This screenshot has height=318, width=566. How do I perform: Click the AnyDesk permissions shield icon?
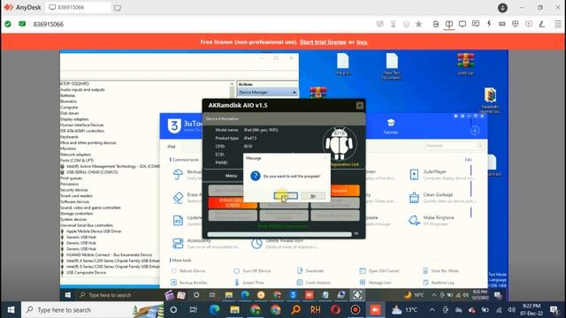coord(515,24)
